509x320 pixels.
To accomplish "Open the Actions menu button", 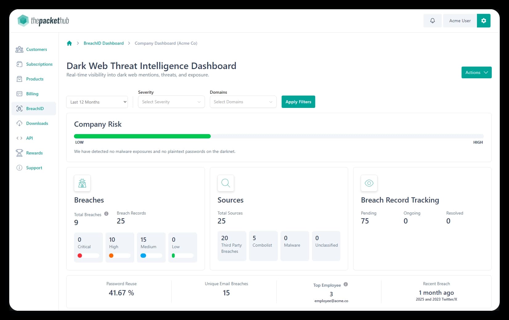I will click(x=476, y=72).
